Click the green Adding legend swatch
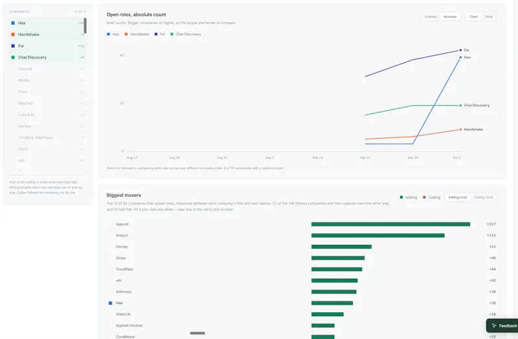518x339 pixels. point(401,198)
